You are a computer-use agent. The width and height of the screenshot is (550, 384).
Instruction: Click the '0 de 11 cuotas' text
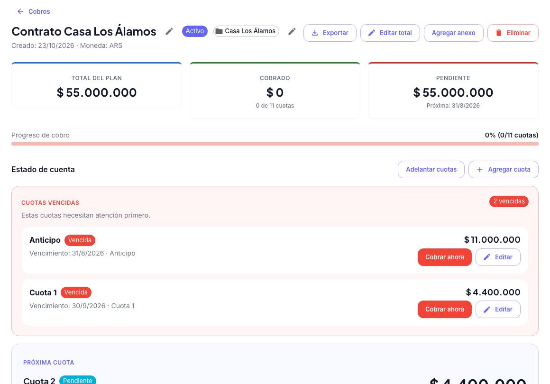coord(275,106)
